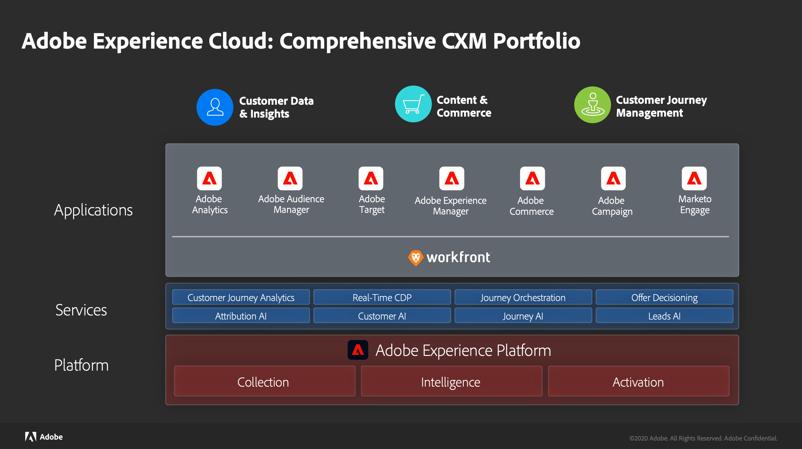
Task: Click the blue Customer Data & Insights icon
Action: pyautogui.click(x=215, y=107)
